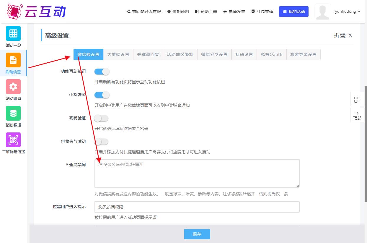Click the page vertical scrollbar
This screenshot has width=367, height=243.
click(366, 142)
